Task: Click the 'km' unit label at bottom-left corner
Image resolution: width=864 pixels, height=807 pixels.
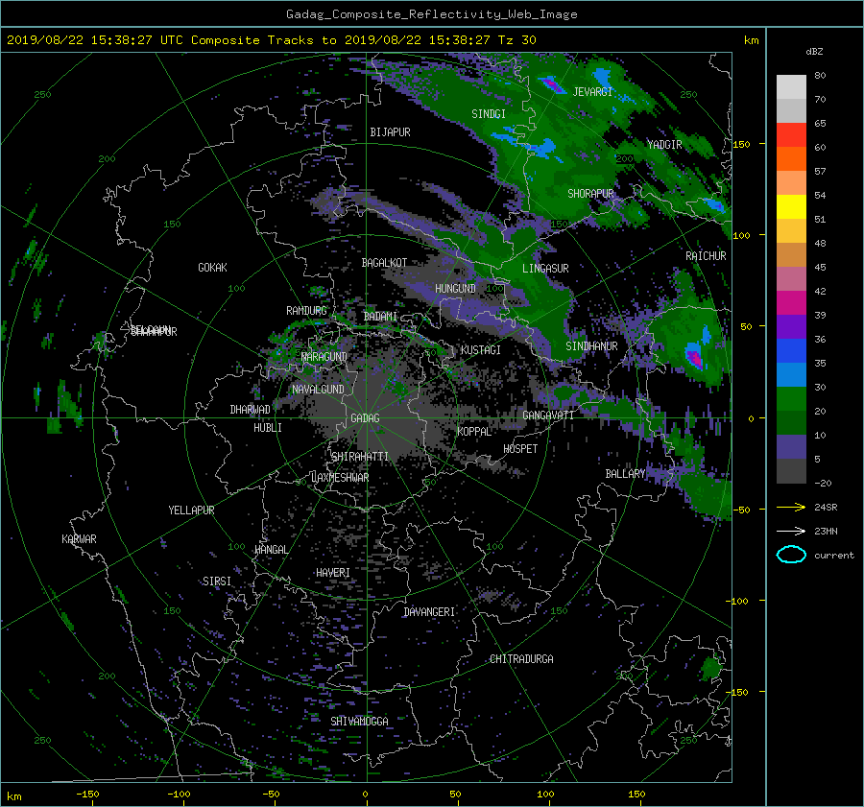Action: pos(13,796)
